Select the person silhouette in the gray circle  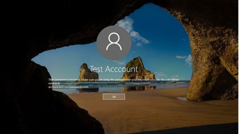114,43
